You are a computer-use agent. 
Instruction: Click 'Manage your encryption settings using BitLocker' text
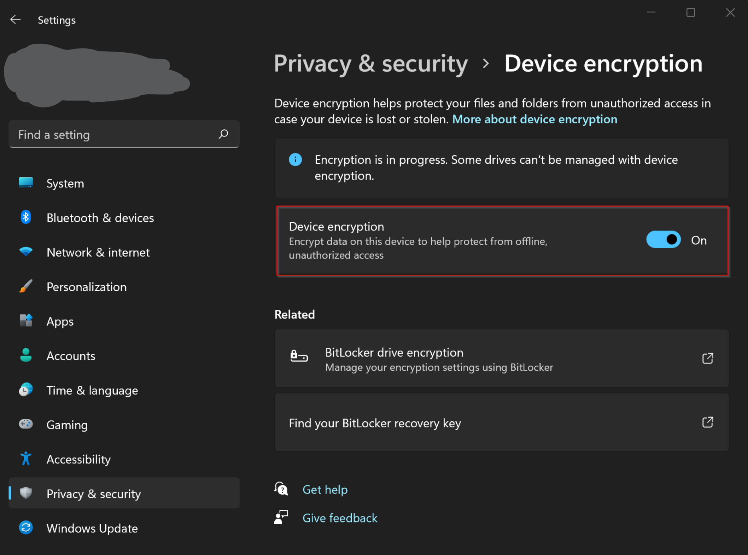(439, 367)
